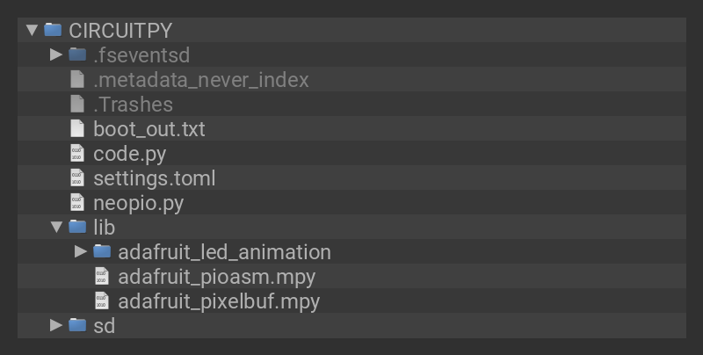The height and width of the screenshot is (355, 703).
Task: Select the adafruit_pixelbuf.mpy file
Action: pos(218,301)
